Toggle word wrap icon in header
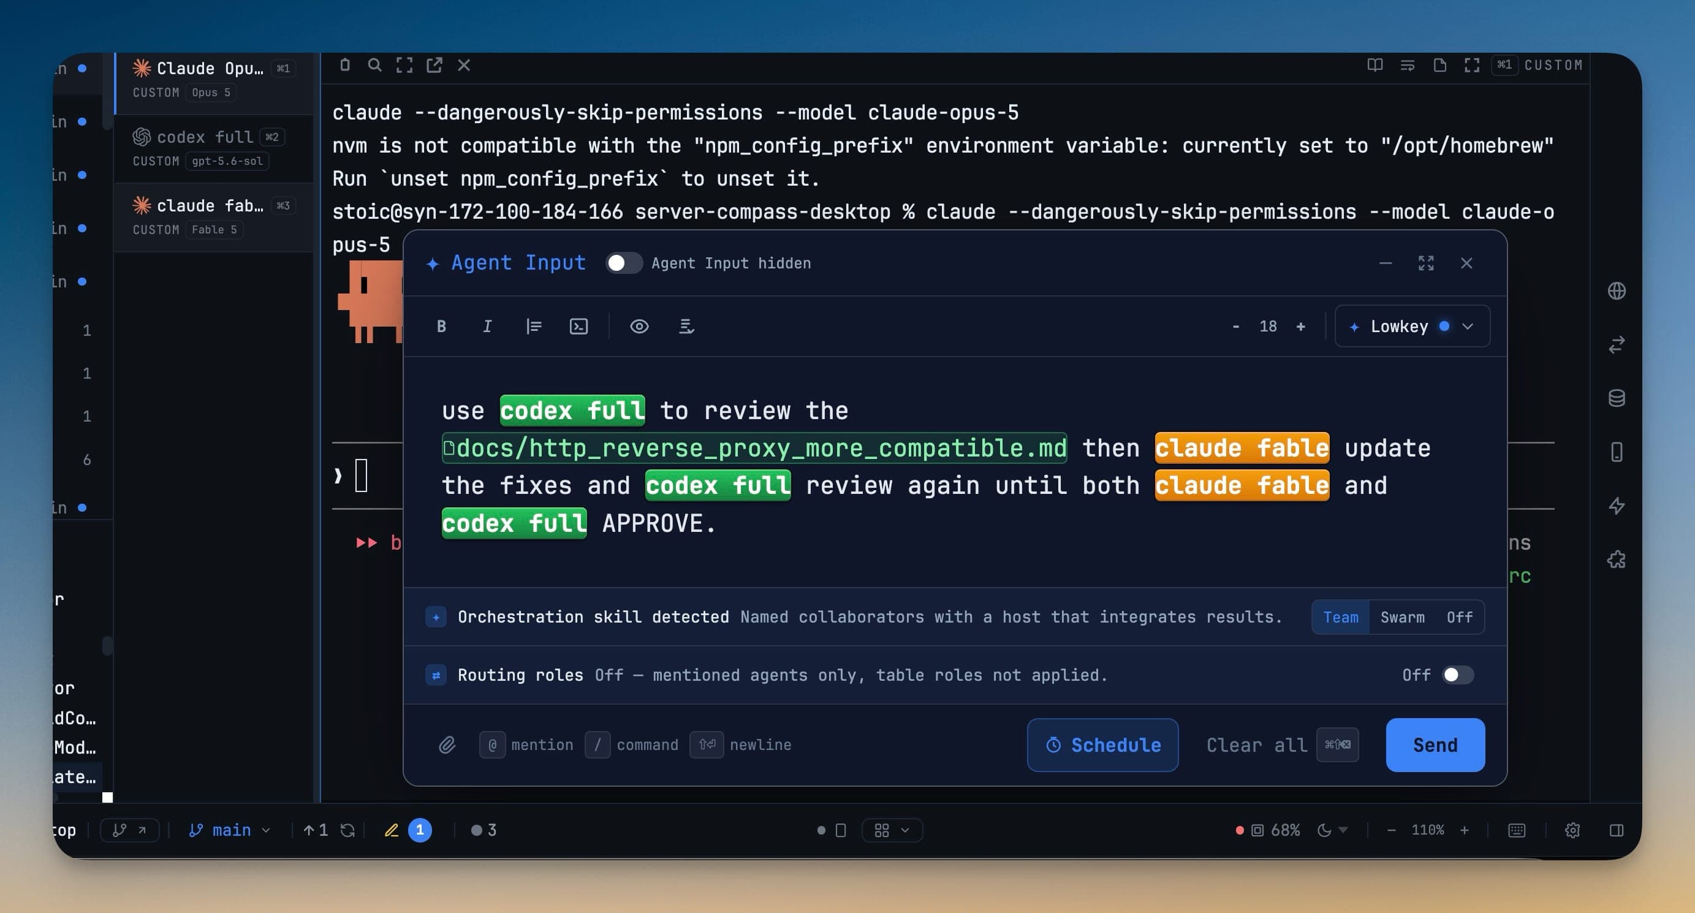Viewport: 1695px width, 913px height. (1407, 64)
